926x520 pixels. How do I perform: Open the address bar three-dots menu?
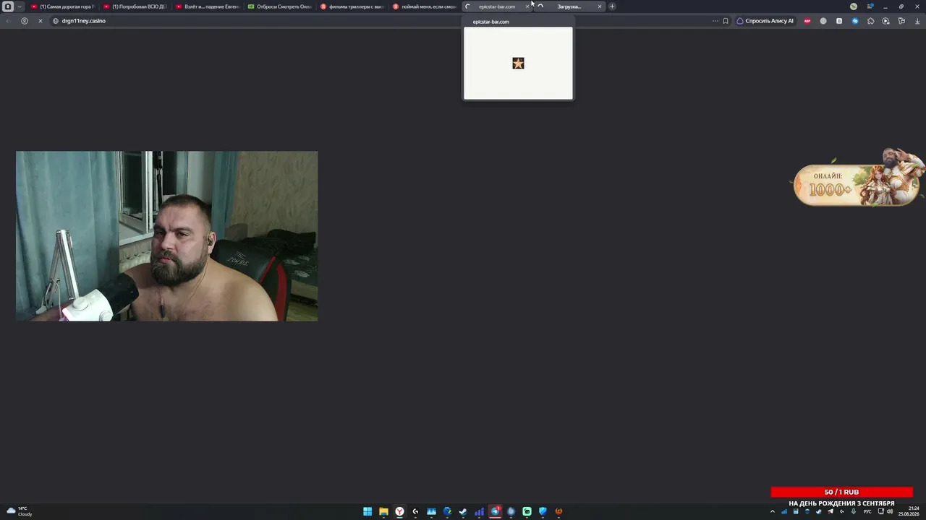coord(715,21)
